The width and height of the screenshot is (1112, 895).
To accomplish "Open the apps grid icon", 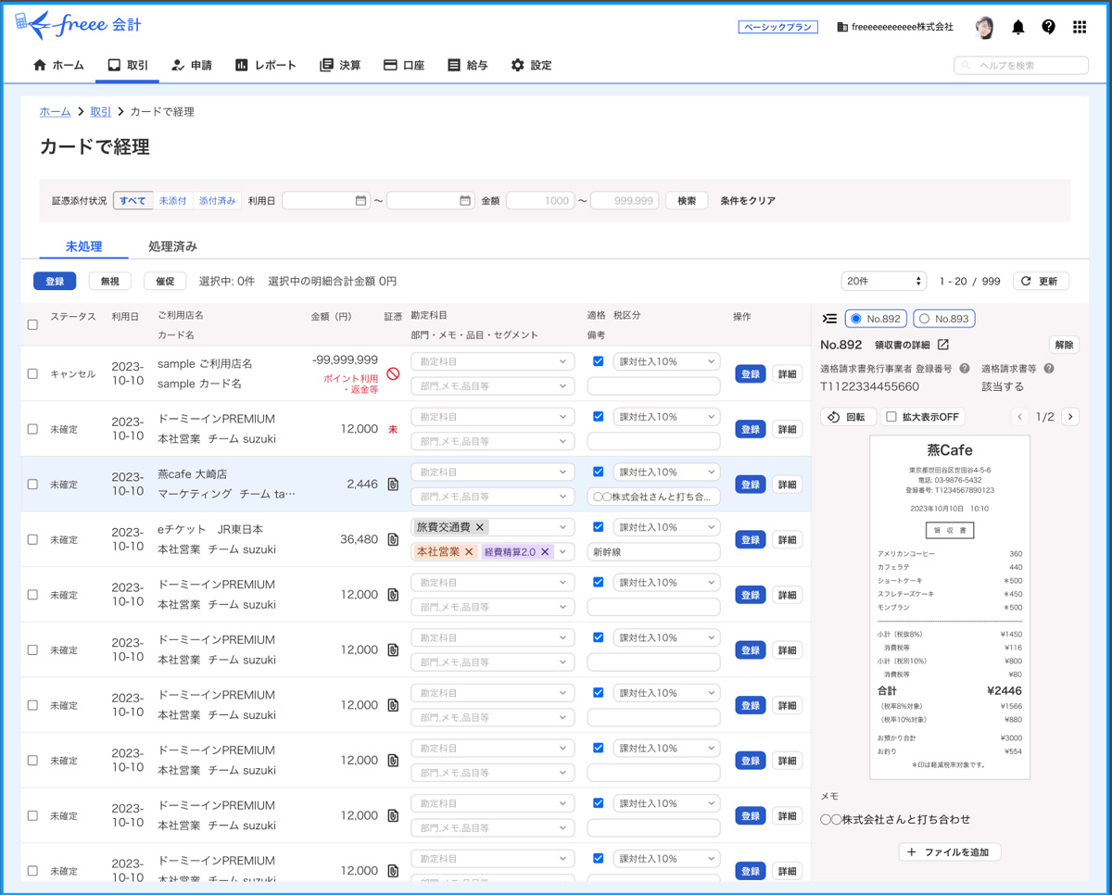I will [x=1080, y=27].
